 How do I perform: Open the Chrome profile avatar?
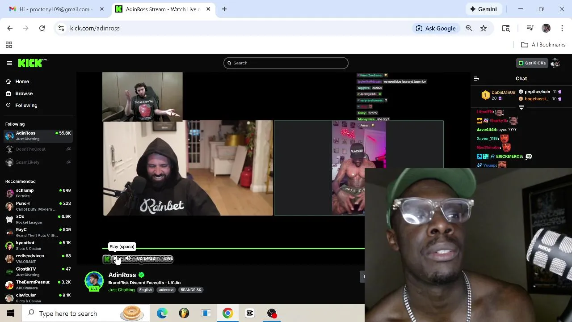coord(546,28)
